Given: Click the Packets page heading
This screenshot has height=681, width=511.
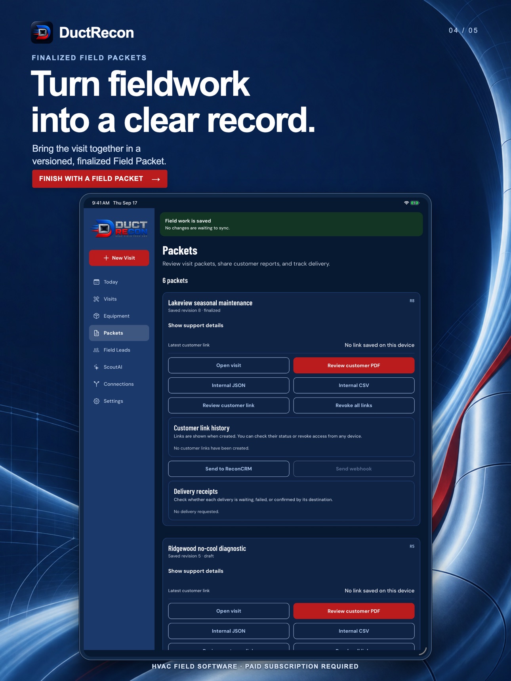Looking at the screenshot, I should [x=180, y=250].
